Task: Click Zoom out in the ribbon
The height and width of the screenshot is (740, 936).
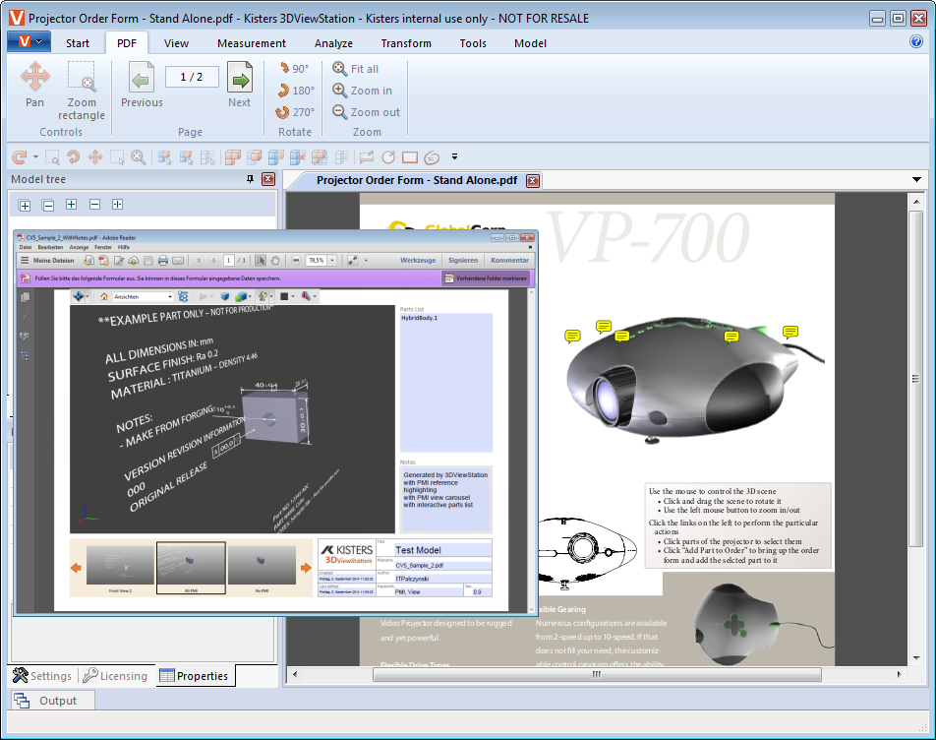Action: (x=366, y=112)
